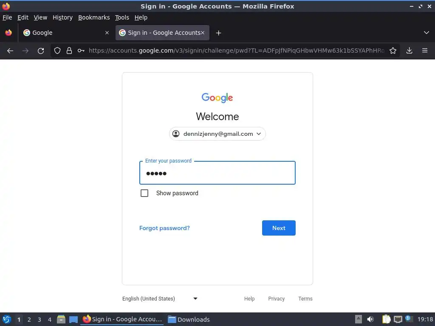Viewport: 435px width, 326px height.
Task: Open the View menu
Action: tap(40, 17)
